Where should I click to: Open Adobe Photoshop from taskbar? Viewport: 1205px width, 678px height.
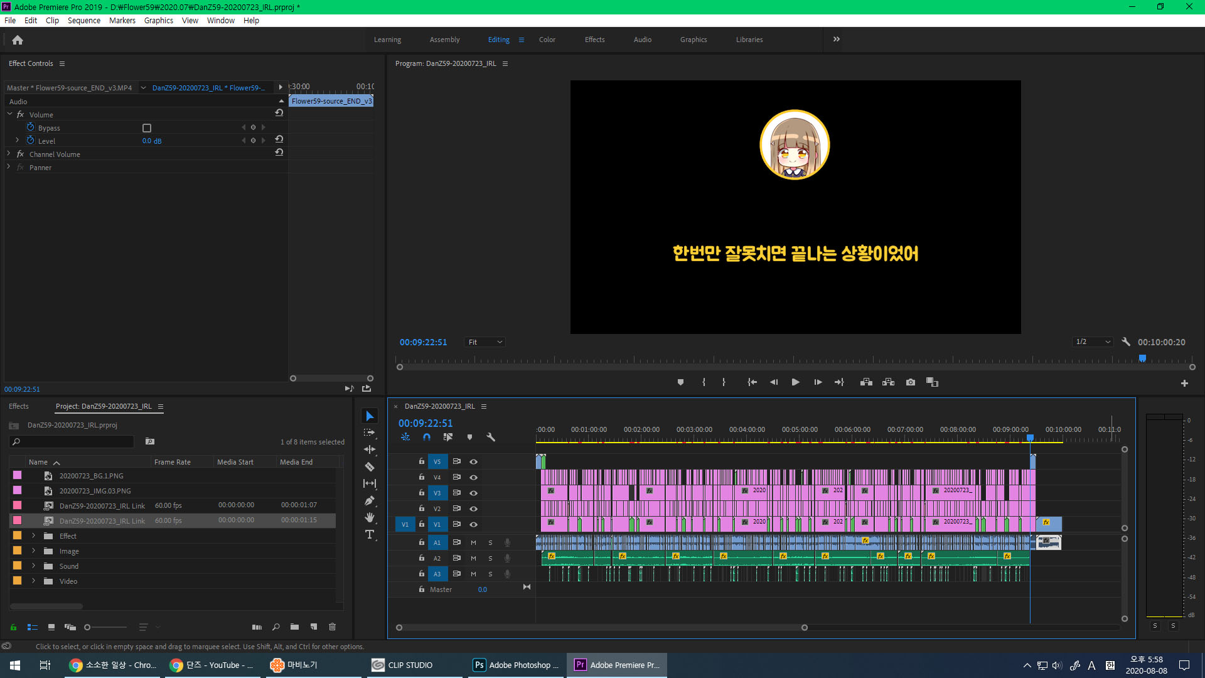pyautogui.click(x=517, y=665)
